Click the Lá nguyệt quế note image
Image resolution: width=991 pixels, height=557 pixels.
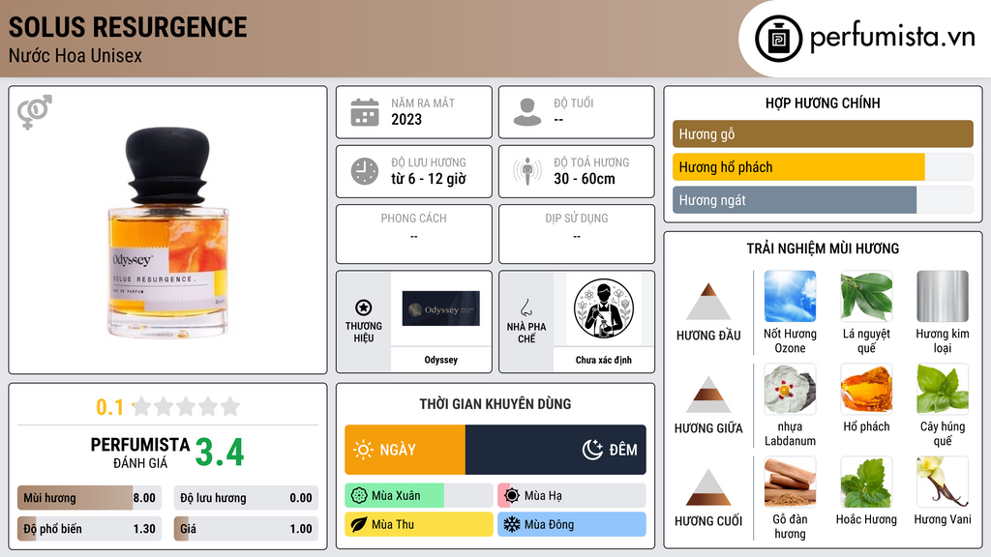point(866,296)
